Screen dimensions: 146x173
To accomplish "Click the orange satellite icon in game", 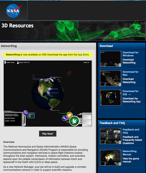I will pyautogui.click(x=69, y=115).
